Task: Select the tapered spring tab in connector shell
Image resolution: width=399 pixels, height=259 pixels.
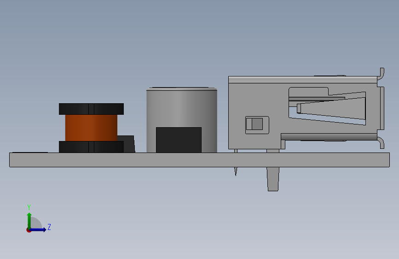Action: pos(331,109)
